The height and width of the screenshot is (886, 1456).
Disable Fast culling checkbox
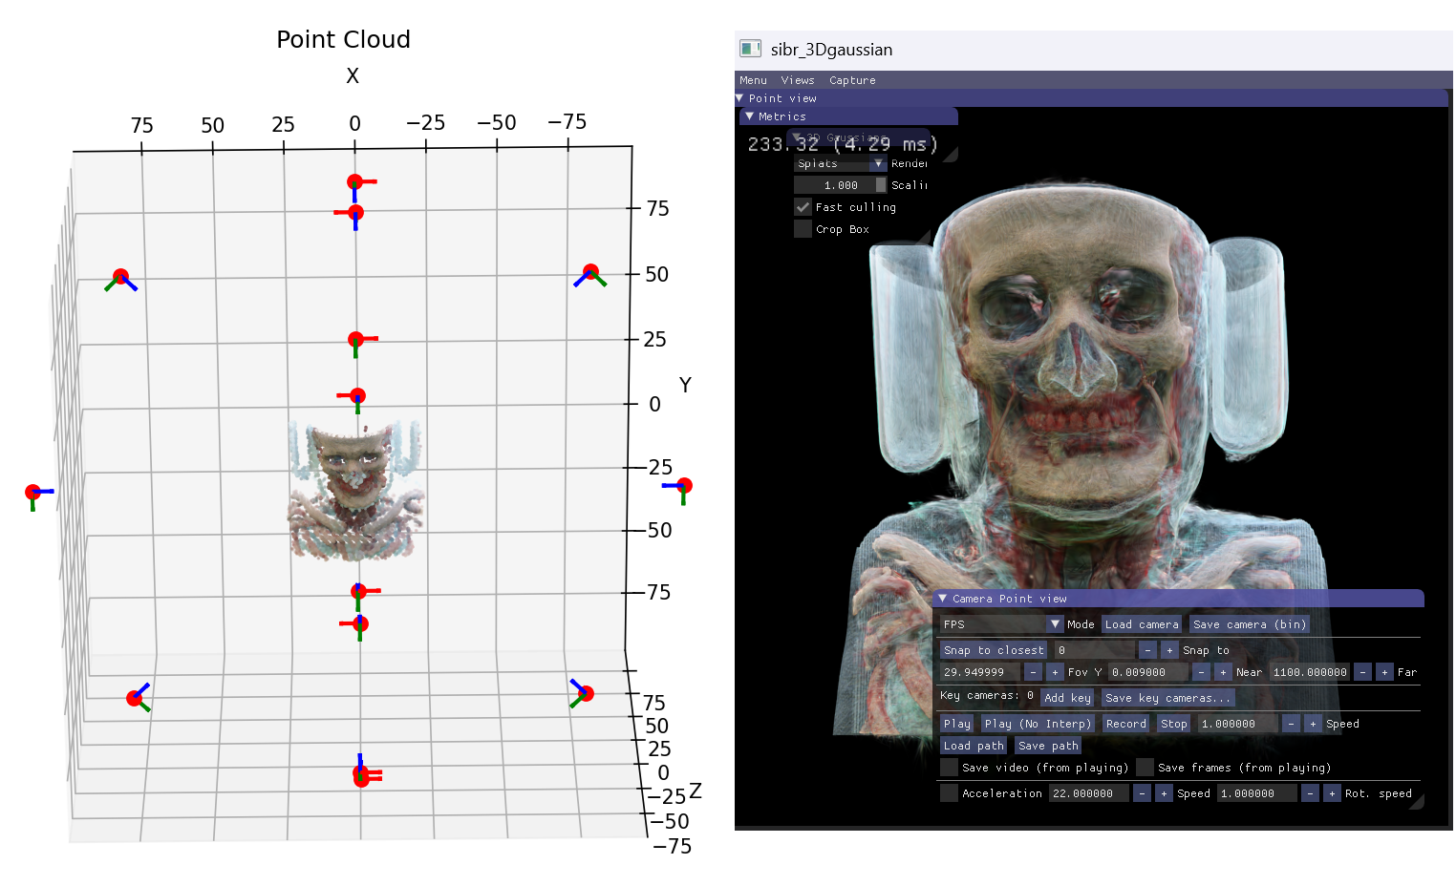coord(803,207)
